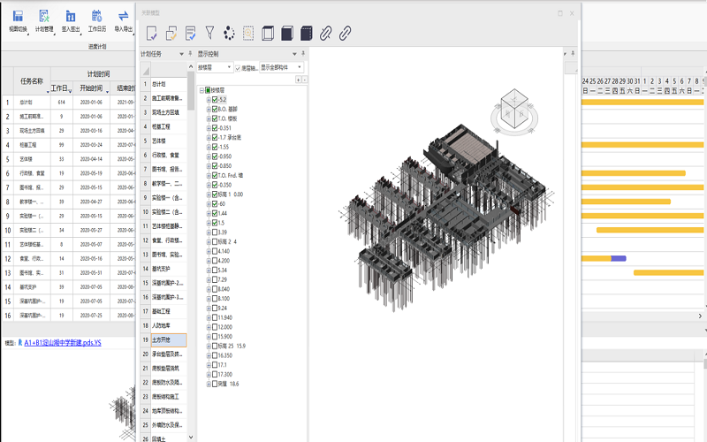This screenshot has height=442, width=707.
Task: Click the row 10 yellow Gantt bar
Action: coord(650,230)
